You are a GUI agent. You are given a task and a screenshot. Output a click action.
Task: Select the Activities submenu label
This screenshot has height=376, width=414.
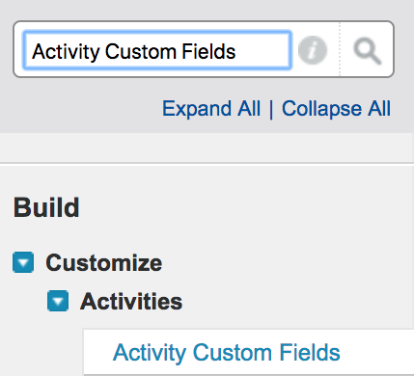coord(131,301)
